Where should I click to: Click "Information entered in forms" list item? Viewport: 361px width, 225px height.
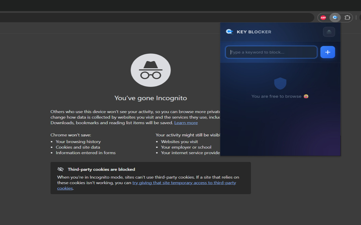tap(86, 153)
